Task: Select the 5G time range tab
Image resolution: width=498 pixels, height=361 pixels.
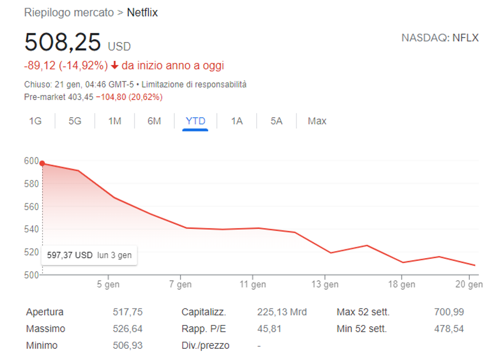Action: point(75,121)
